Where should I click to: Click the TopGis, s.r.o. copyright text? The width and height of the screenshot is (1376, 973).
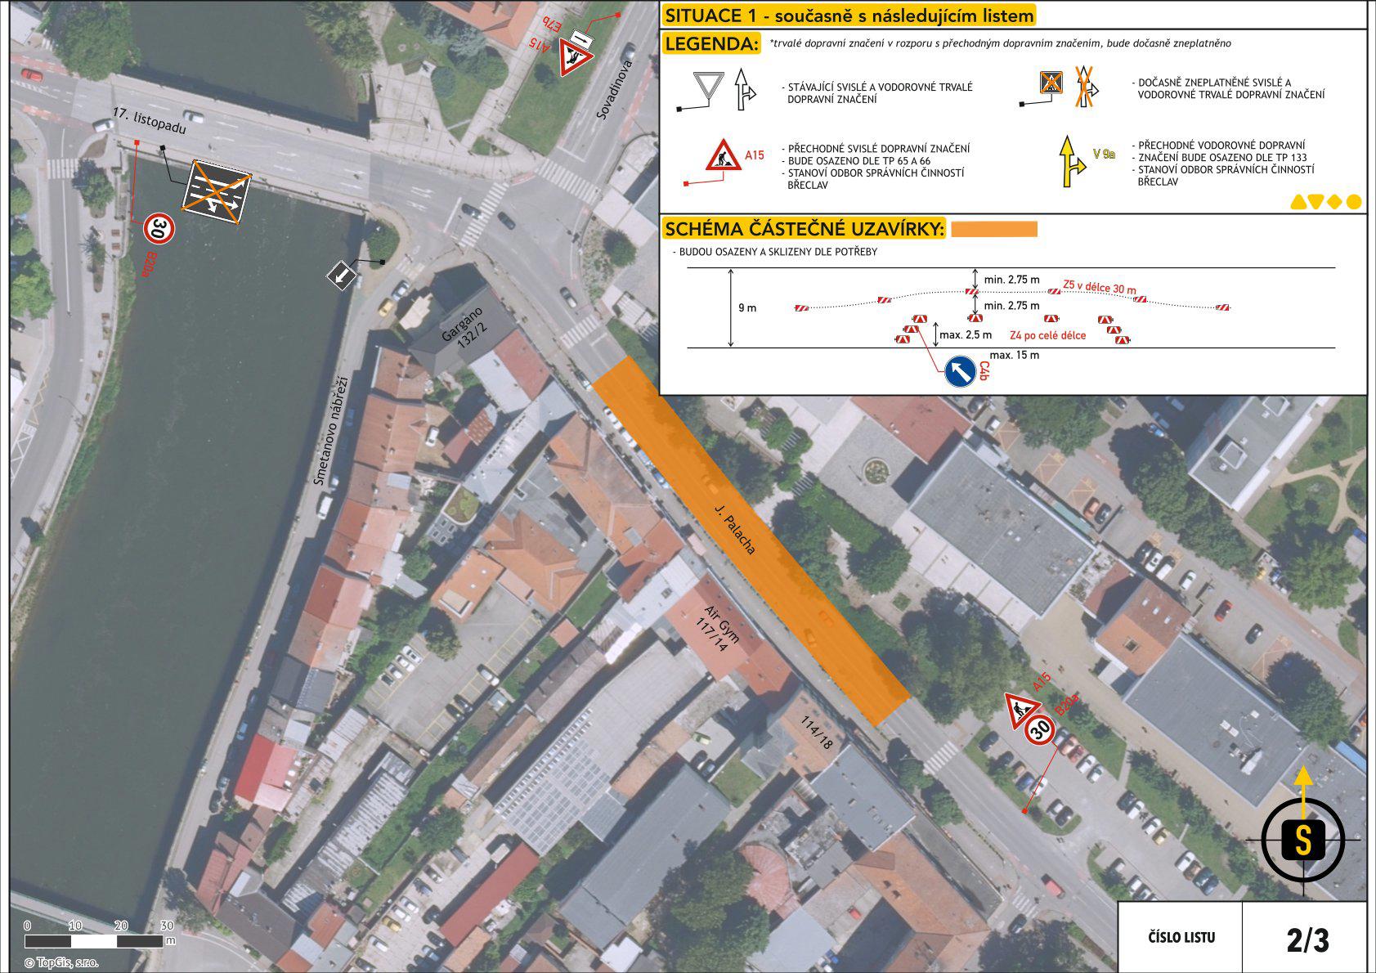(61, 962)
